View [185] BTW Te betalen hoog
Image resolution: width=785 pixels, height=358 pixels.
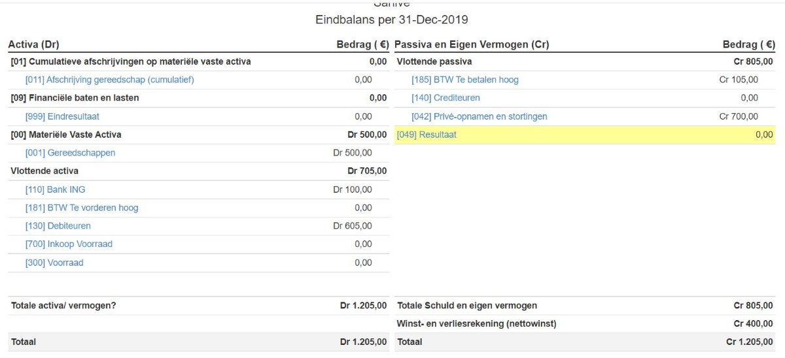[x=464, y=80]
